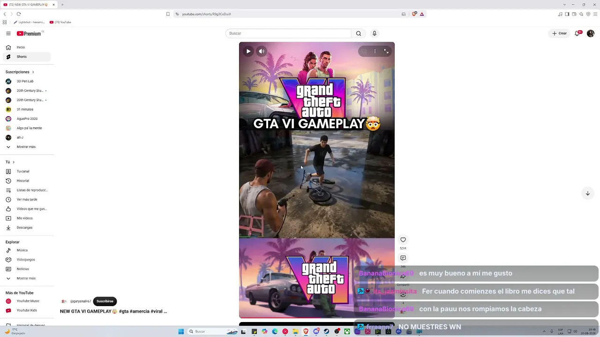Click the Buscar search field on YouTube
The height and width of the screenshot is (337, 600).
pyautogui.click(x=288, y=33)
